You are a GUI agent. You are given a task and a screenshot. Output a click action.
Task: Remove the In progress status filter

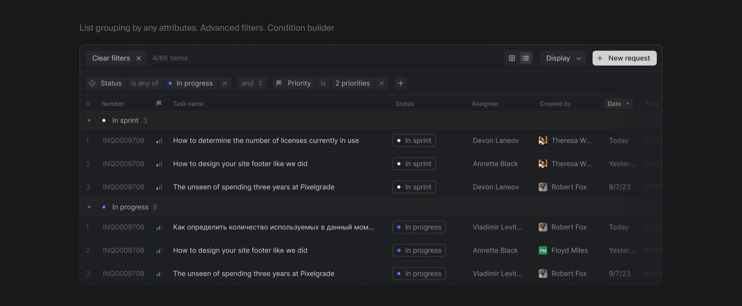pyautogui.click(x=224, y=83)
